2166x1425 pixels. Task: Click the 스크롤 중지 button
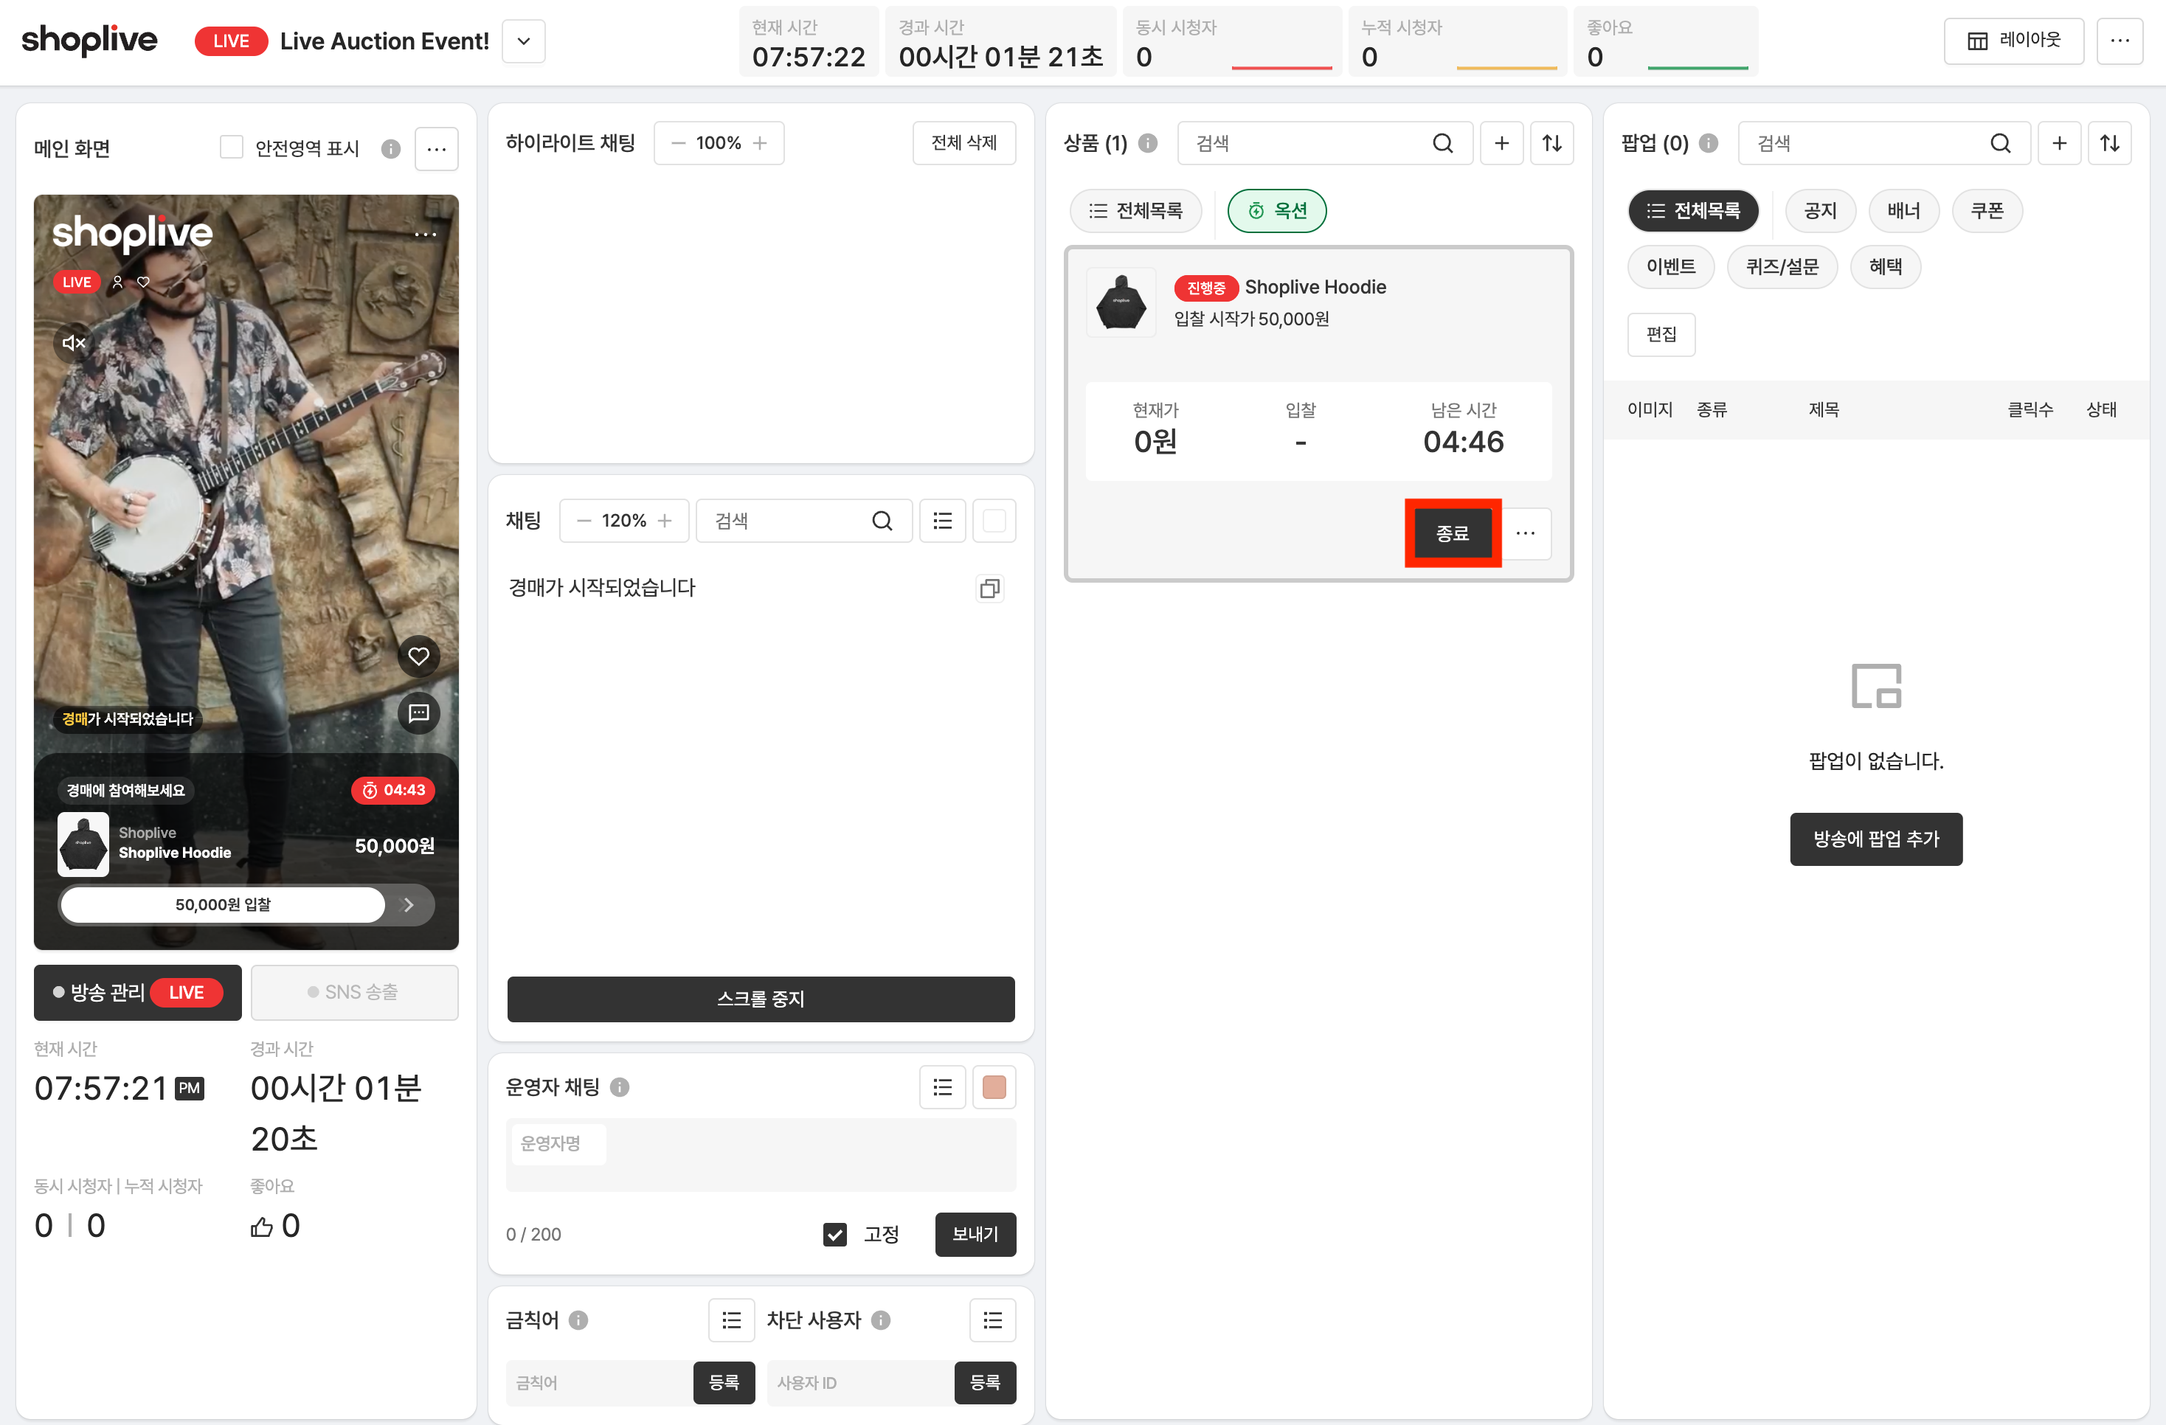coord(761,998)
